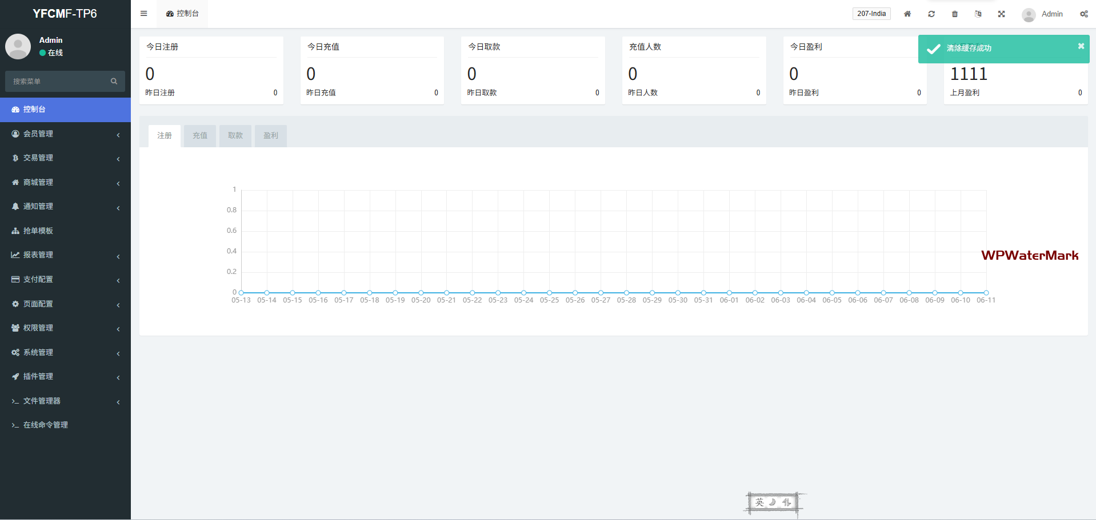Close the green success notification
The width and height of the screenshot is (1096, 520).
pyautogui.click(x=1081, y=46)
